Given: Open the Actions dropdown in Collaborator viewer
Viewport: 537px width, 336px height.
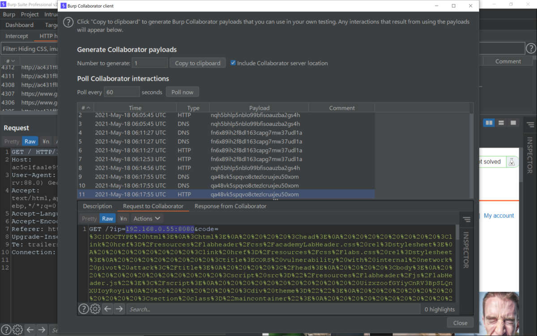Looking at the screenshot, I should click(x=147, y=219).
